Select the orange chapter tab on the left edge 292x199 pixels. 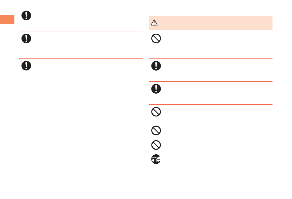pyautogui.click(x=7, y=19)
